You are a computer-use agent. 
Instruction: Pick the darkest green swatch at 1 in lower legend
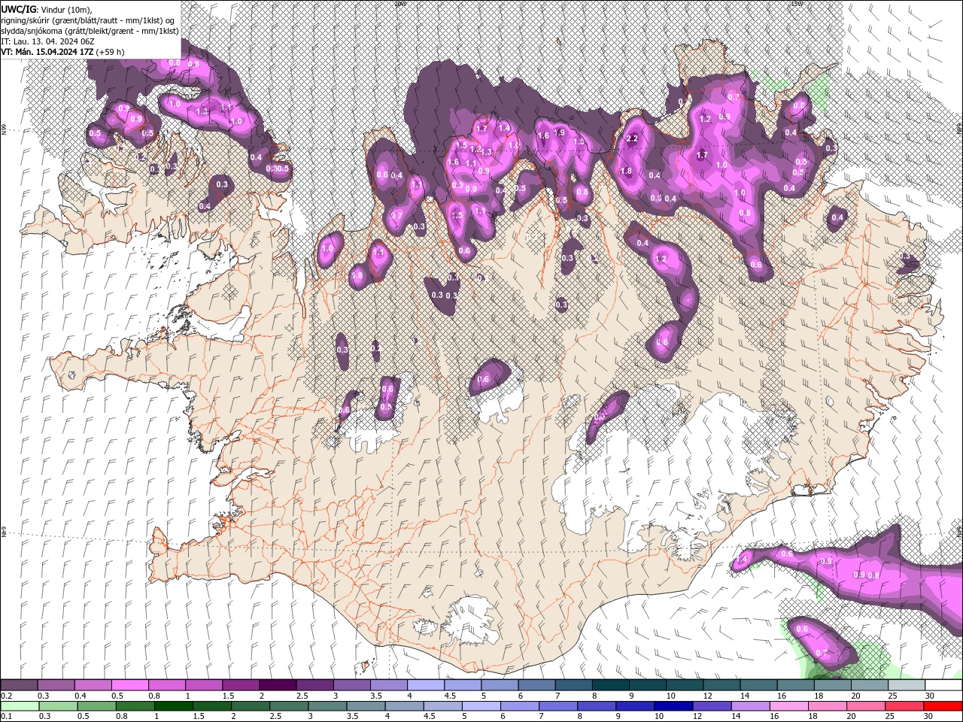173,705
